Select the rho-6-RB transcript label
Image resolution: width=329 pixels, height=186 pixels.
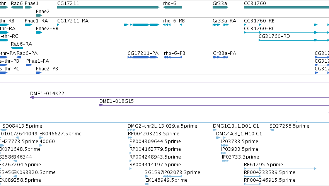[x=174, y=21]
